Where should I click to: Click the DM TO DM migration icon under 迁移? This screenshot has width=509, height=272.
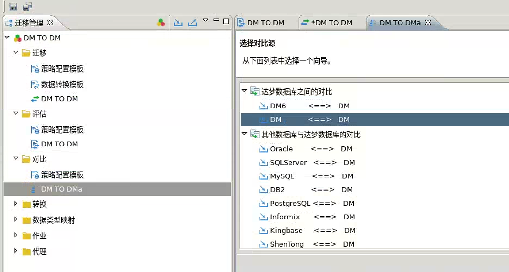point(35,99)
